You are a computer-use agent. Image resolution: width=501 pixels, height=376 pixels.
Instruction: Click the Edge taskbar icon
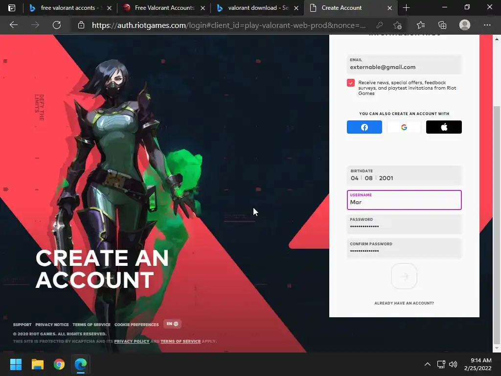point(81,364)
